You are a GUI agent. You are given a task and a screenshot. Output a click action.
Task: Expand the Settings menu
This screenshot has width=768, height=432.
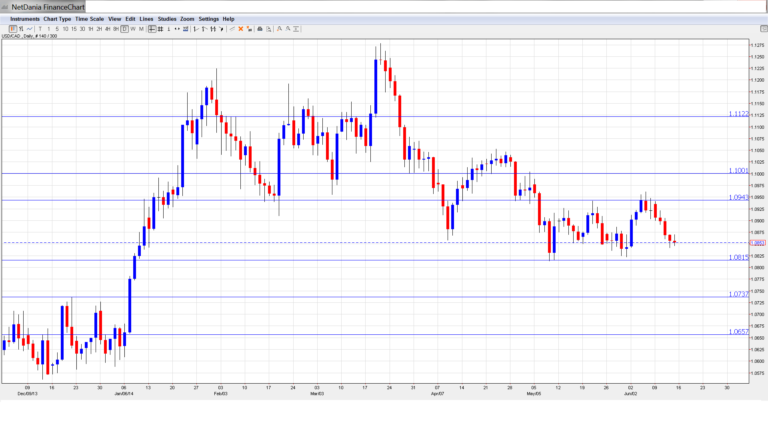coord(208,19)
